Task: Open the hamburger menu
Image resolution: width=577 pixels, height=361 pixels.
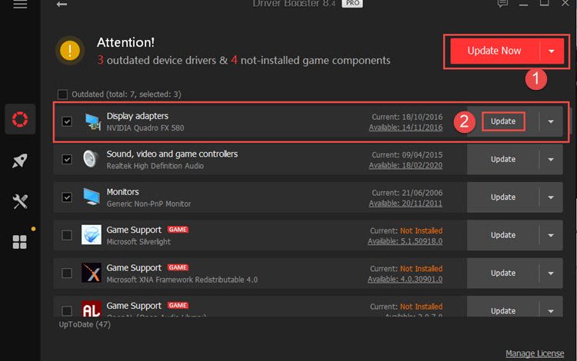Action: 20,5
